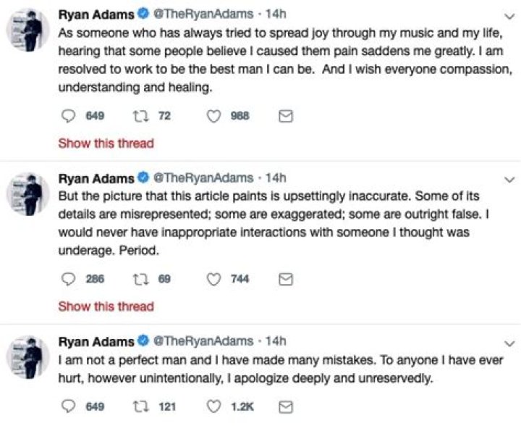The image size is (521, 426).
Task: Open Ryan Adams profile name on first tweet
Action: [x=96, y=15]
